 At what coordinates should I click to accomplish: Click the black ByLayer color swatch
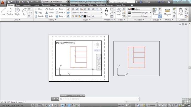coord(133,9)
